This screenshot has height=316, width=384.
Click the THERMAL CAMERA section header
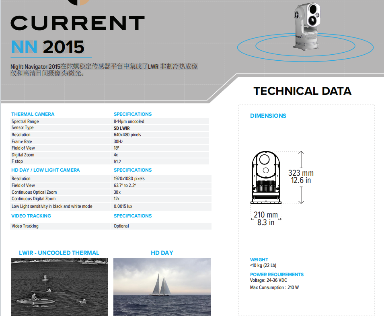point(33,114)
